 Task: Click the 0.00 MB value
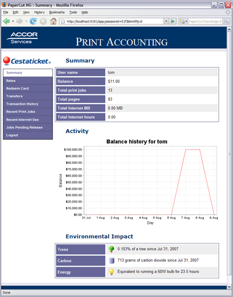[x=115, y=108]
